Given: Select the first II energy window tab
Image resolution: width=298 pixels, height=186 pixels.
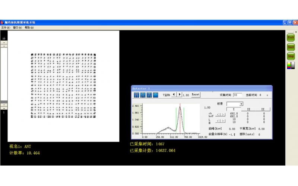Looking at the screenshot, I should click(248, 109).
